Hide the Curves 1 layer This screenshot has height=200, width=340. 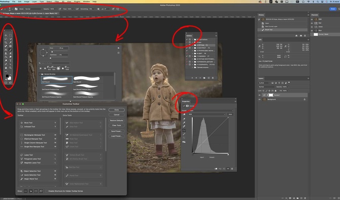[x=260, y=95]
